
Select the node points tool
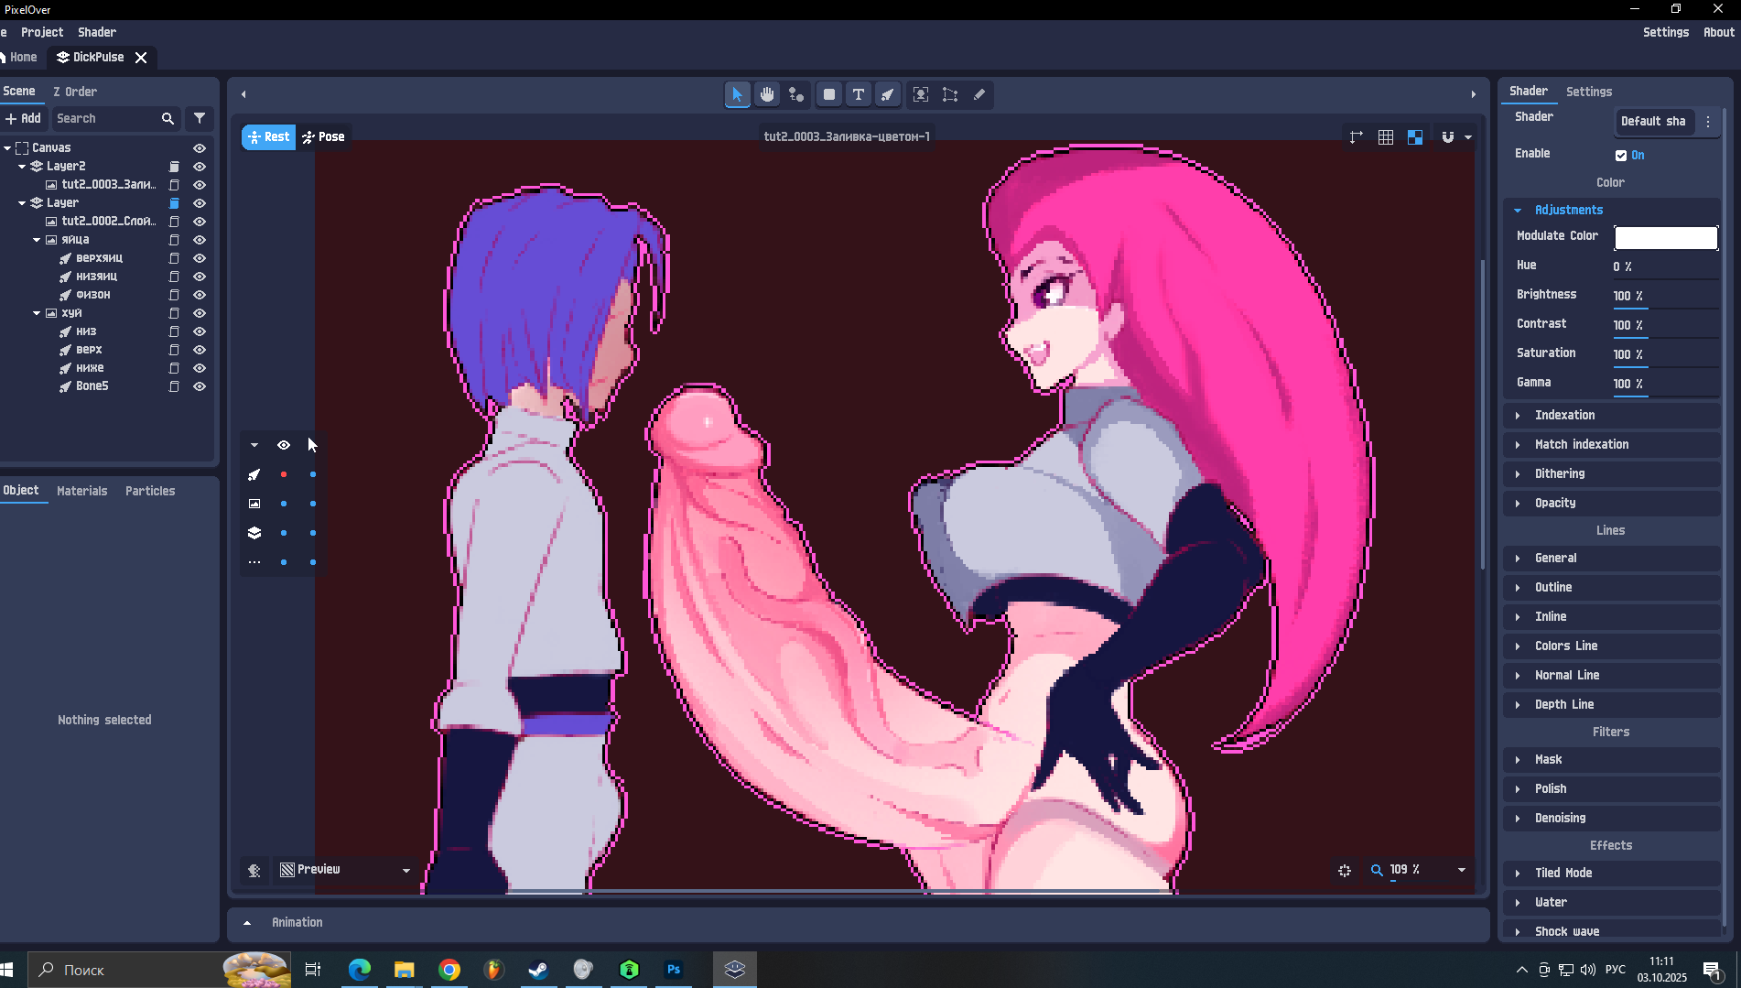[796, 94]
